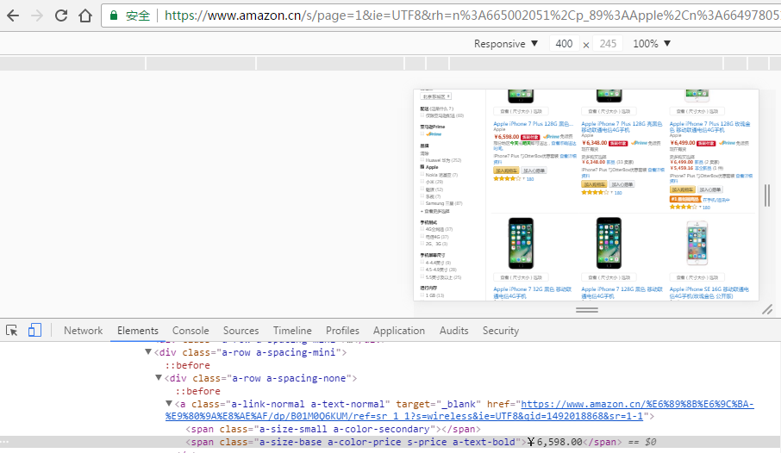The width and height of the screenshot is (781, 453).
Task: Check the Samsung brand filter
Action: pos(422,203)
